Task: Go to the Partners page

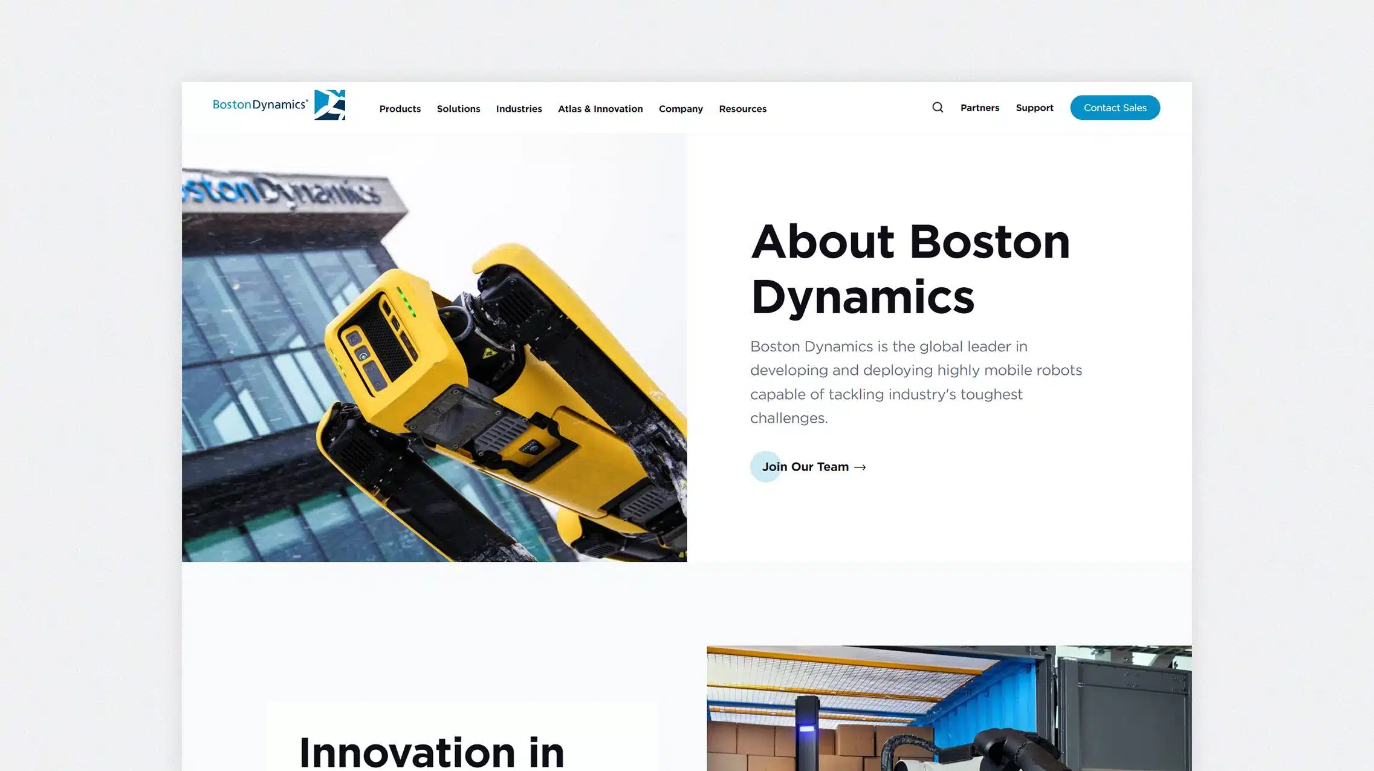Action: (980, 108)
